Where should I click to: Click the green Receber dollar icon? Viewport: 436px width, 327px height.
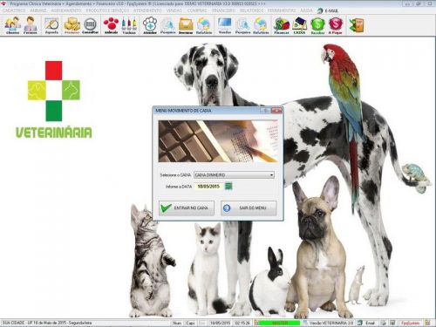click(x=317, y=25)
